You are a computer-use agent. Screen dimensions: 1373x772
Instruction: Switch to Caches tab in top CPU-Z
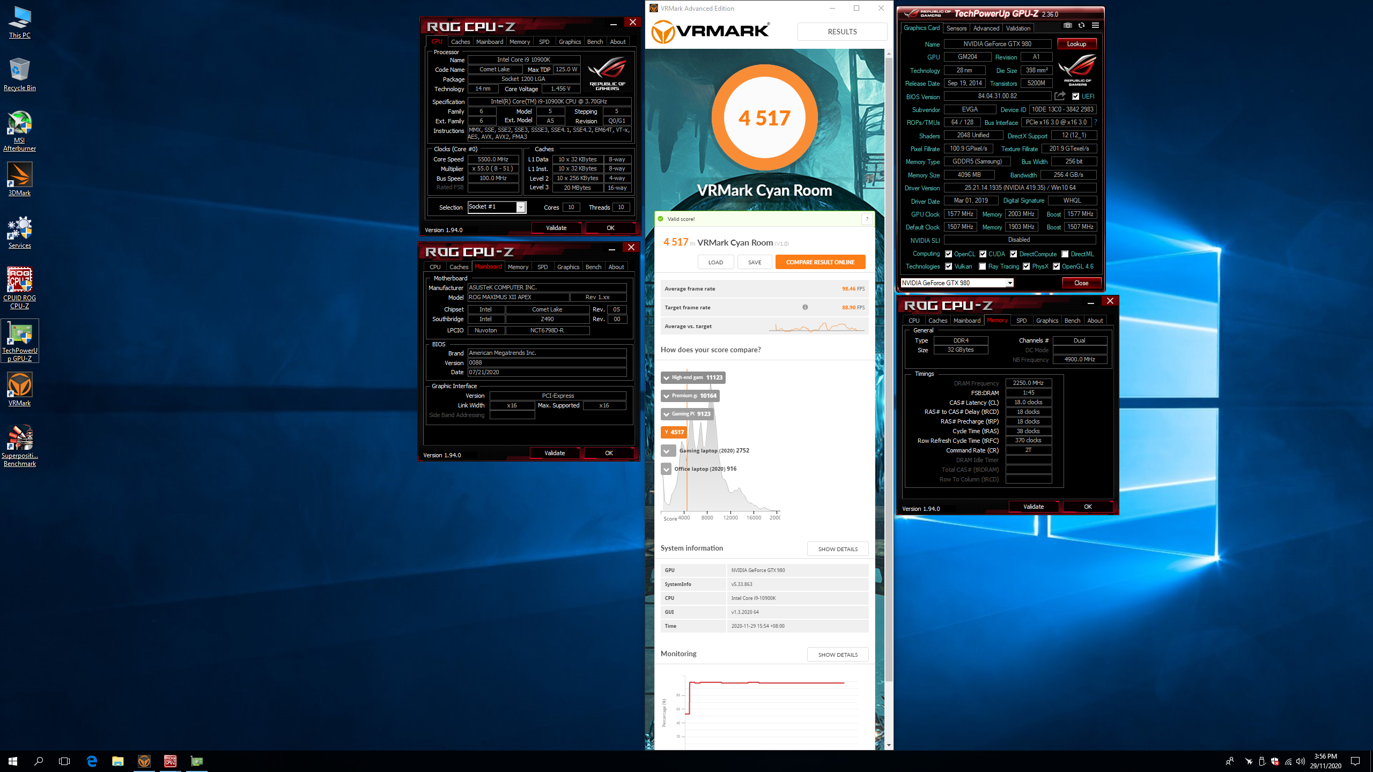(x=460, y=42)
